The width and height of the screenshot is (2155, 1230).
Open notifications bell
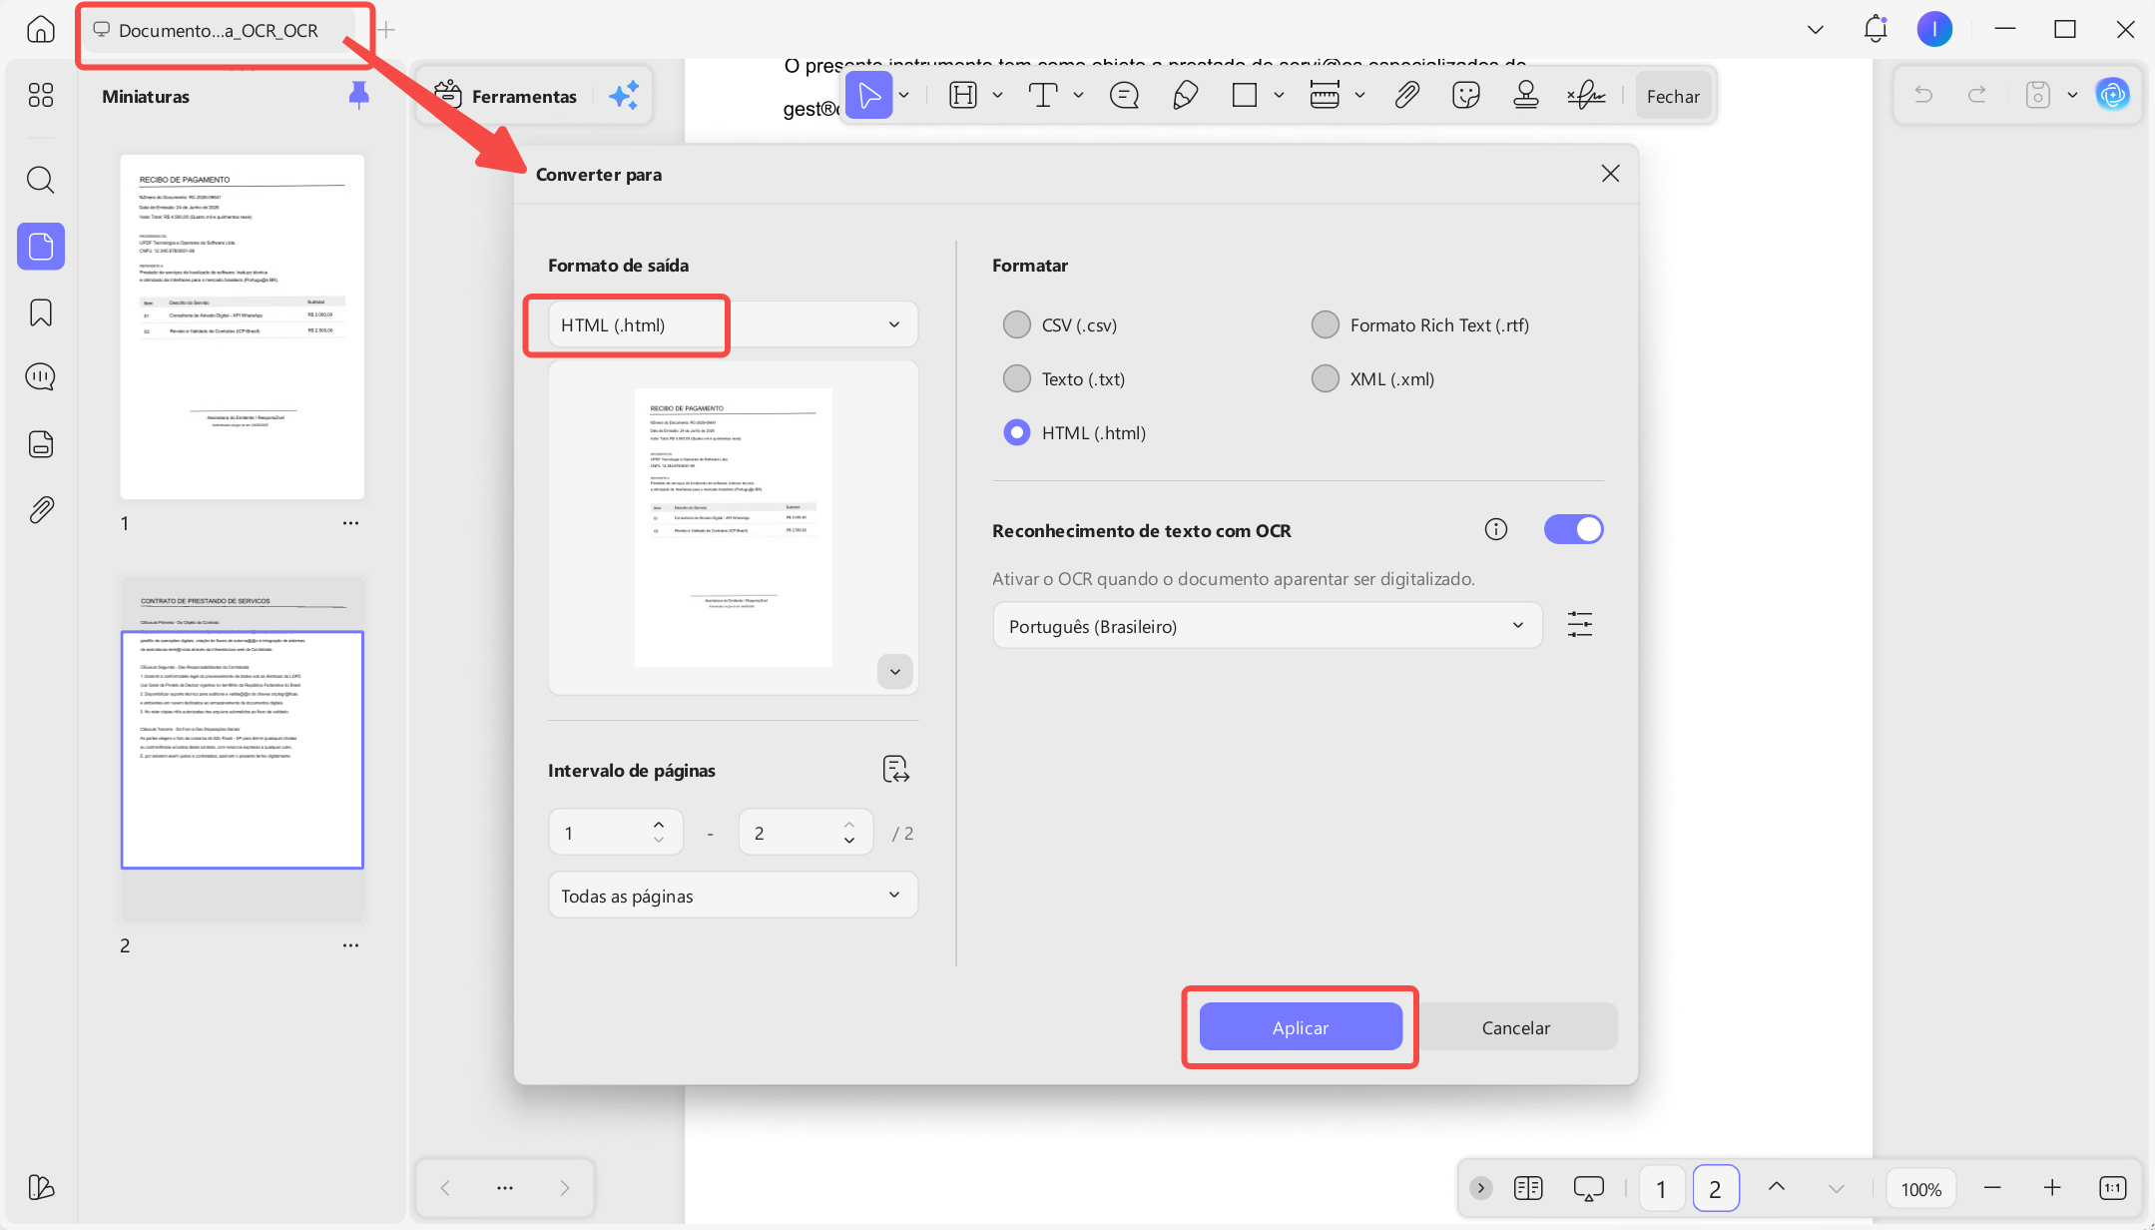click(1876, 30)
